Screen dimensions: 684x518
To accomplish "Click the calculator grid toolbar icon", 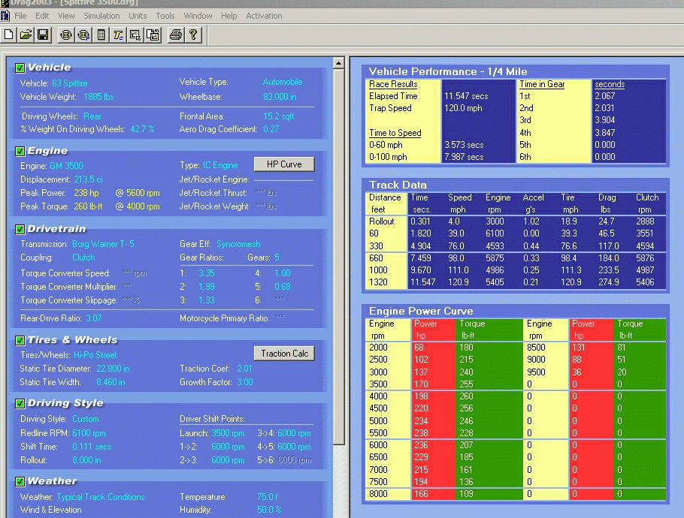I will [x=101, y=35].
